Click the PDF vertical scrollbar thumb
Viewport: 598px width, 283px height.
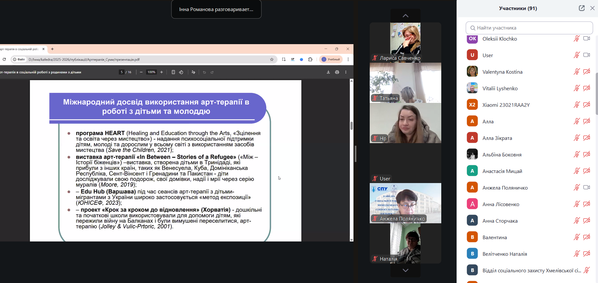(x=352, y=126)
